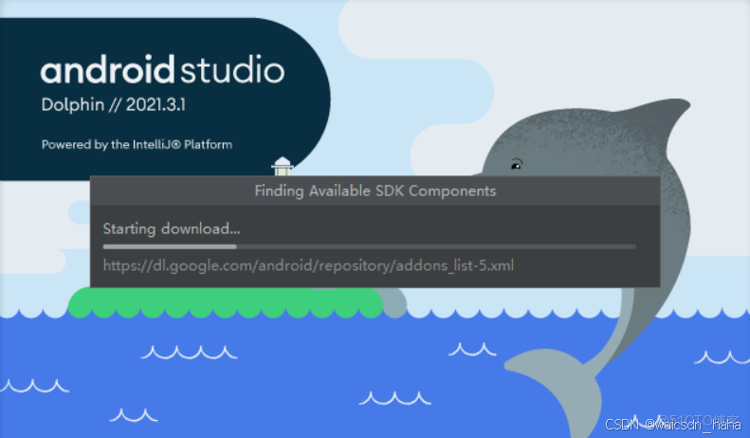This screenshot has width=750, height=438.
Task: Click the SDK download progress bar
Action: 369,246
